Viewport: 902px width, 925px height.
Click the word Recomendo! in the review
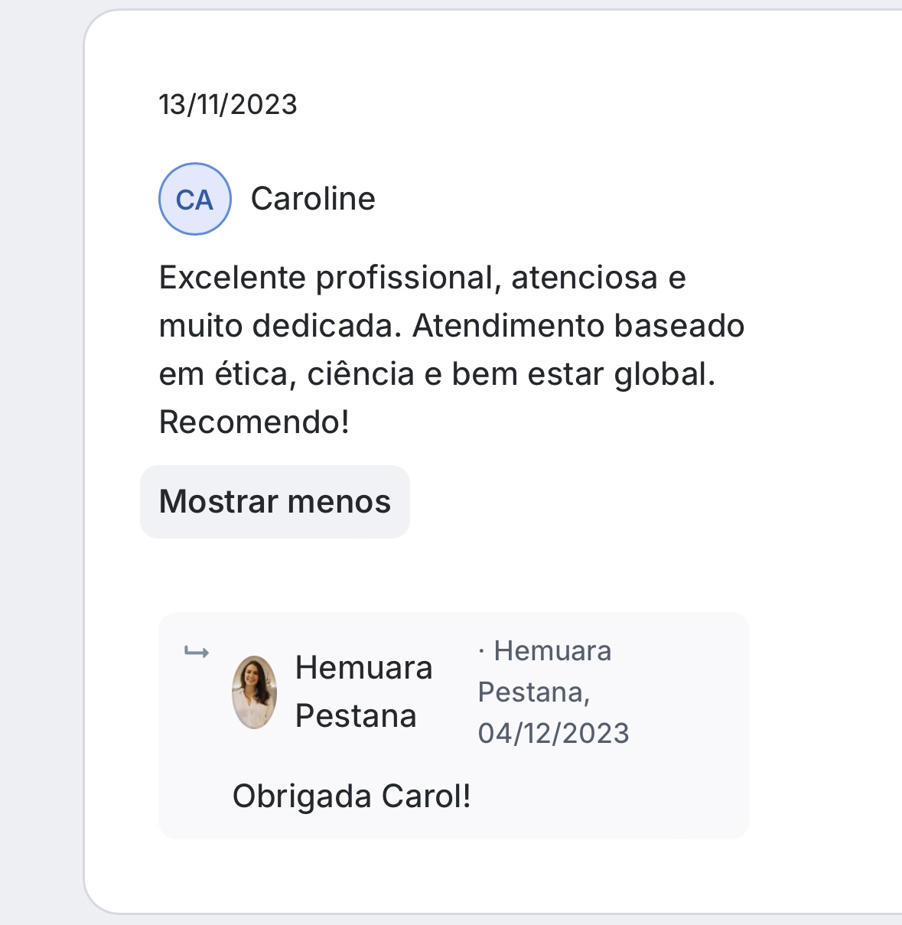(254, 422)
